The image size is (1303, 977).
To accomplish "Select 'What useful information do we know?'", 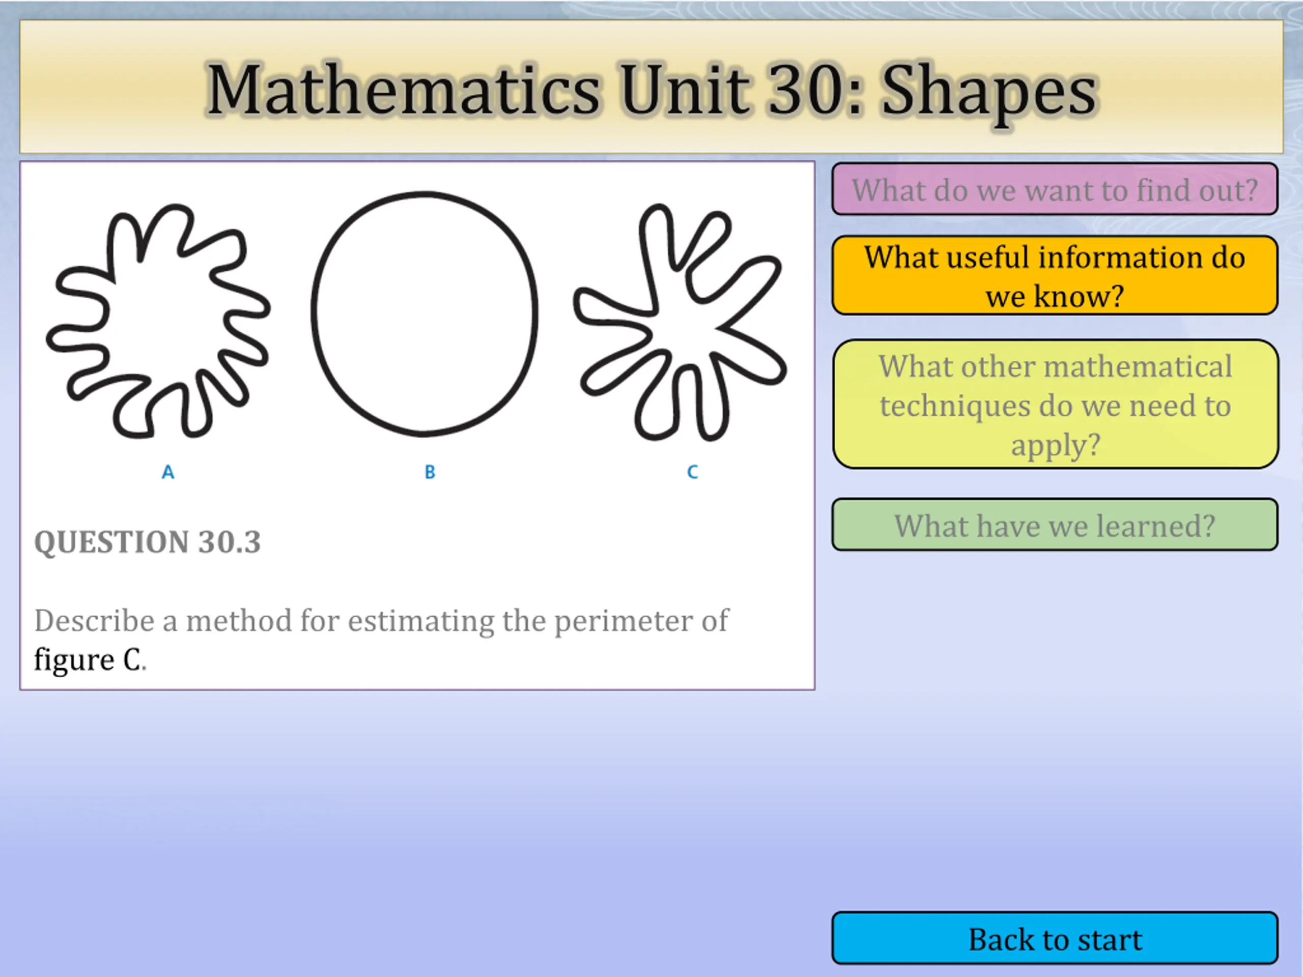I will click(1055, 275).
